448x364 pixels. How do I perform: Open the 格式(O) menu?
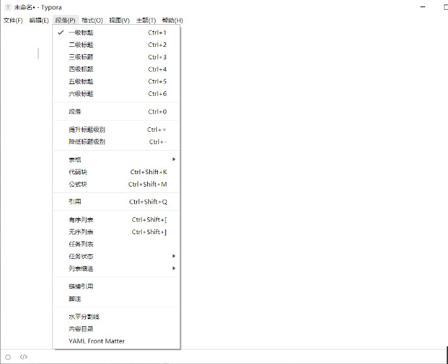click(x=92, y=20)
